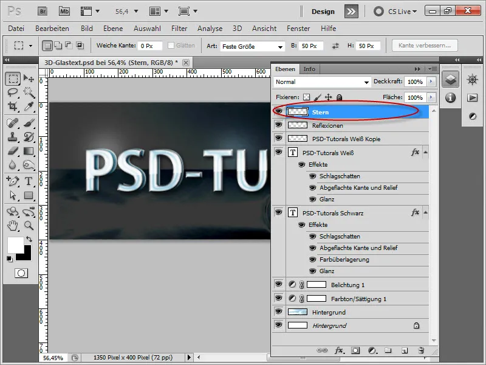The width and height of the screenshot is (486, 365).
Task: Select the Eraser tool
Action: [x=13, y=151]
